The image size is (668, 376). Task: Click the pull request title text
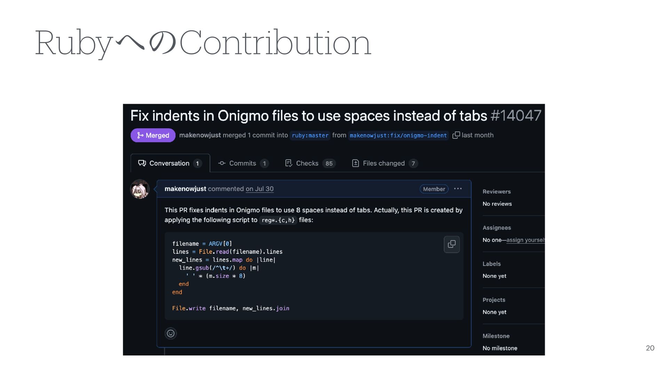pos(309,116)
